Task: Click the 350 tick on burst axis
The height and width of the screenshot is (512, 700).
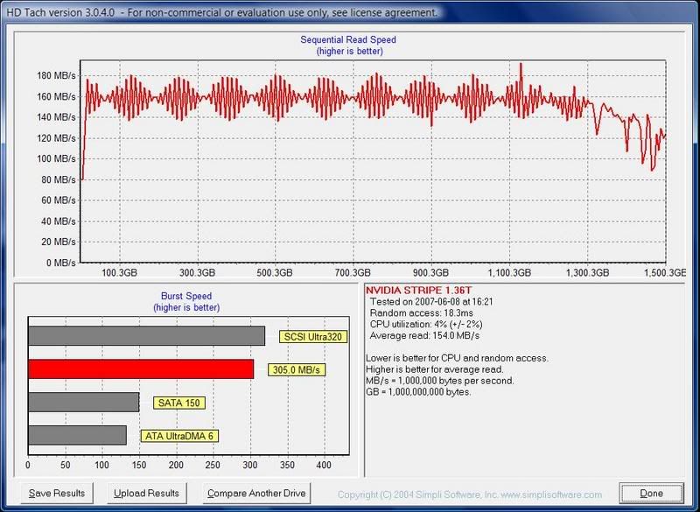Action: click(287, 465)
